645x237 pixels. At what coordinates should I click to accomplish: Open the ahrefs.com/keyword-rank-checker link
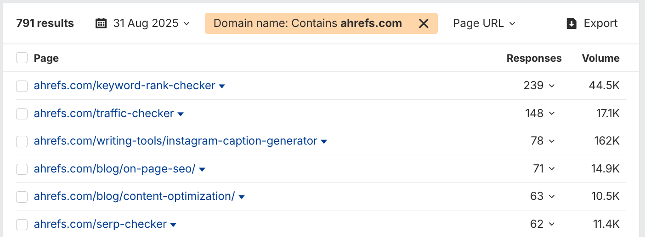coord(124,86)
